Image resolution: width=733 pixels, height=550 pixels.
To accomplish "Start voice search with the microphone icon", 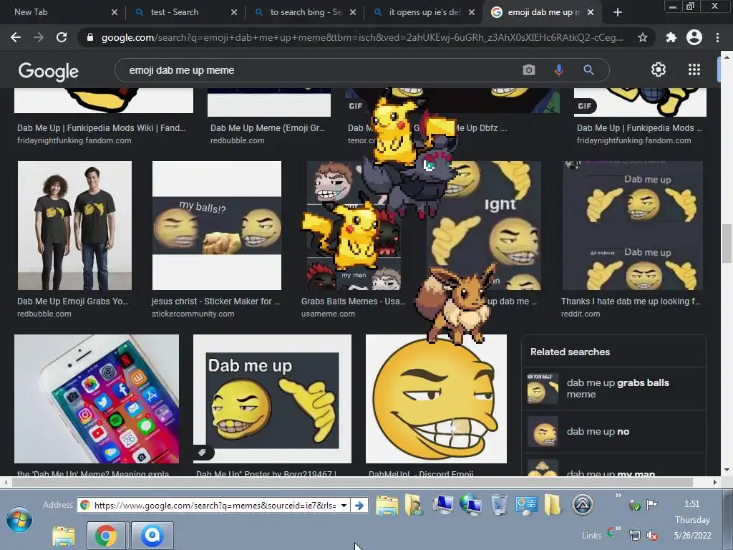I will pyautogui.click(x=558, y=70).
